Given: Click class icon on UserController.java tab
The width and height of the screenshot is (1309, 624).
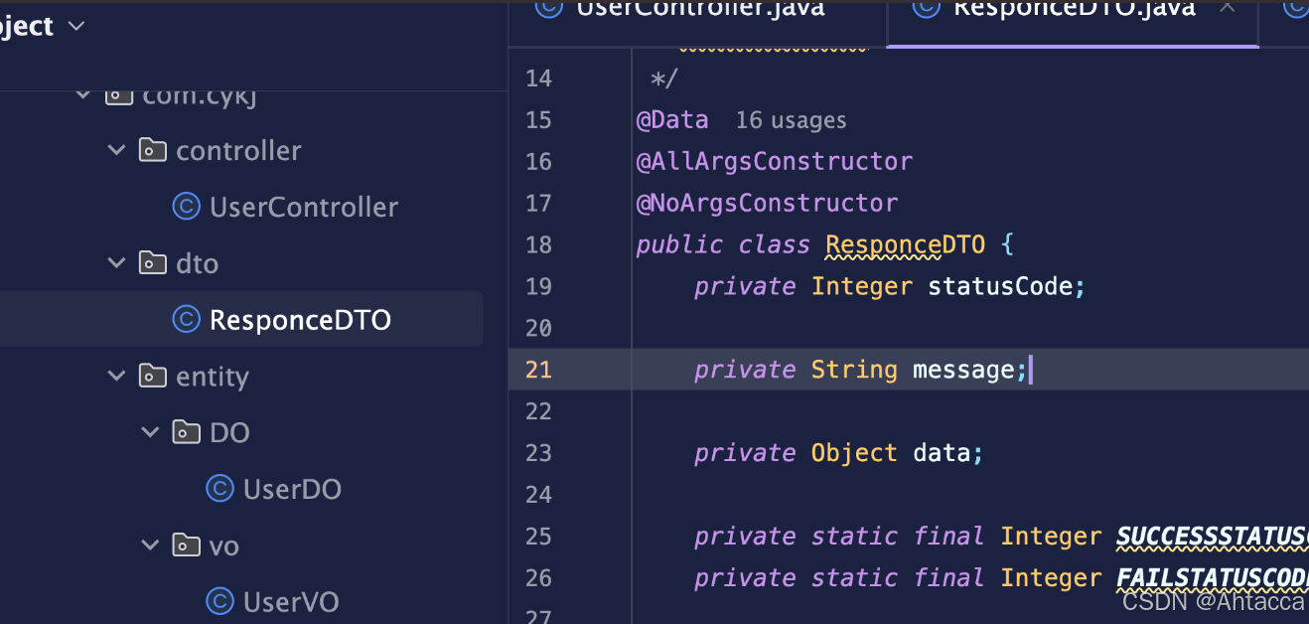Looking at the screenshot, I should click(548, 8).
